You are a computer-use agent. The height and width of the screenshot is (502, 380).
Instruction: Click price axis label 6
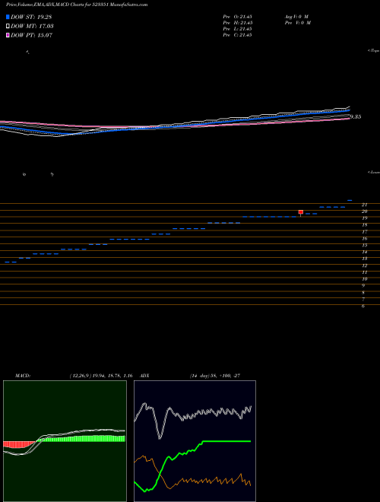[x=363, y=307]
